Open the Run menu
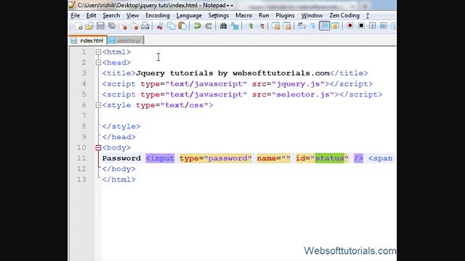Screen dimensions: 465x261 point(264,15)
